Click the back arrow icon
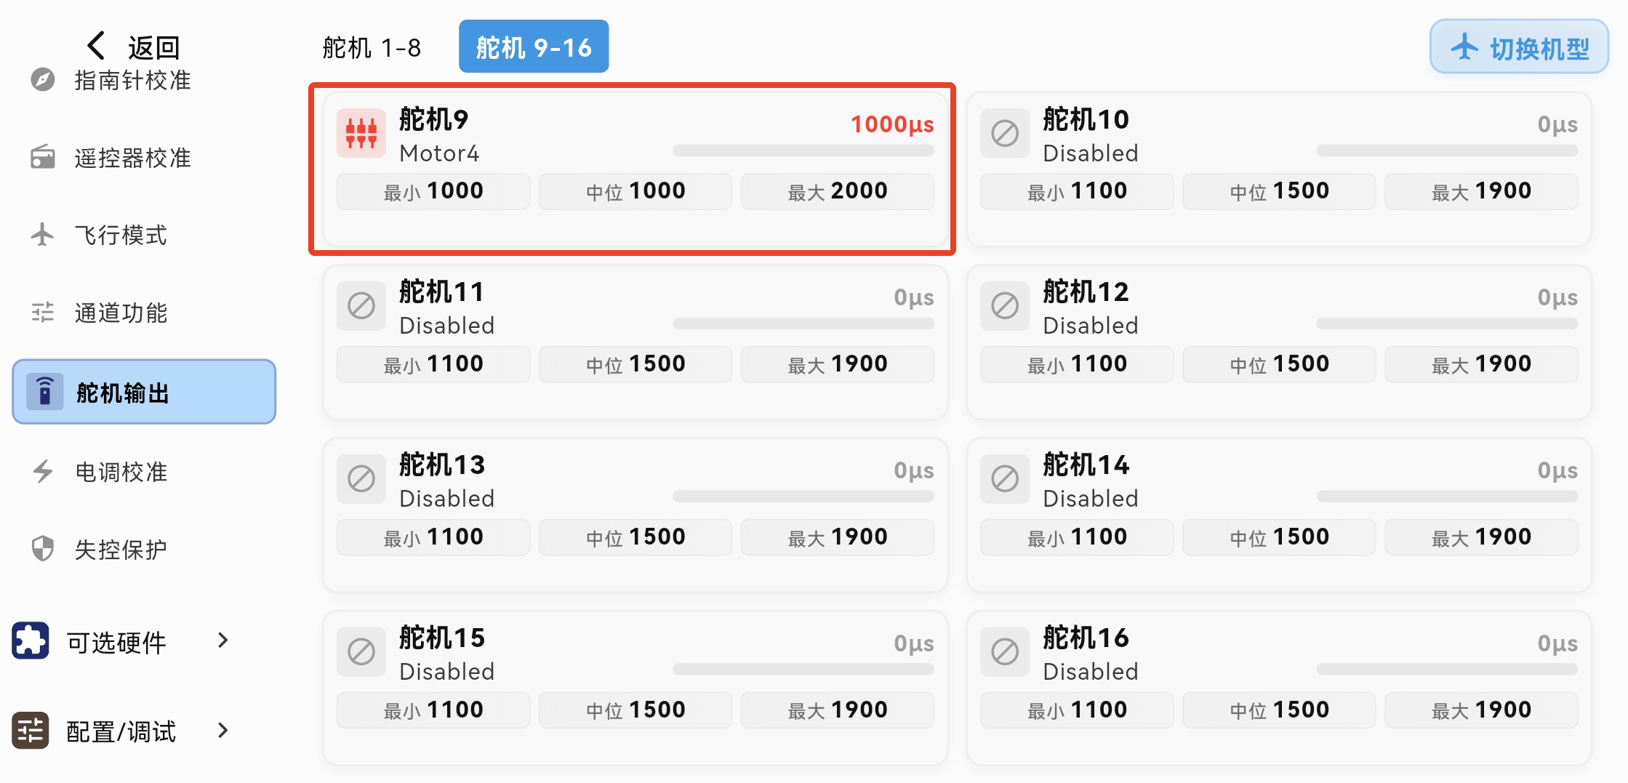The height and width of the screenshot is (783, 1628). pos(97,46)
